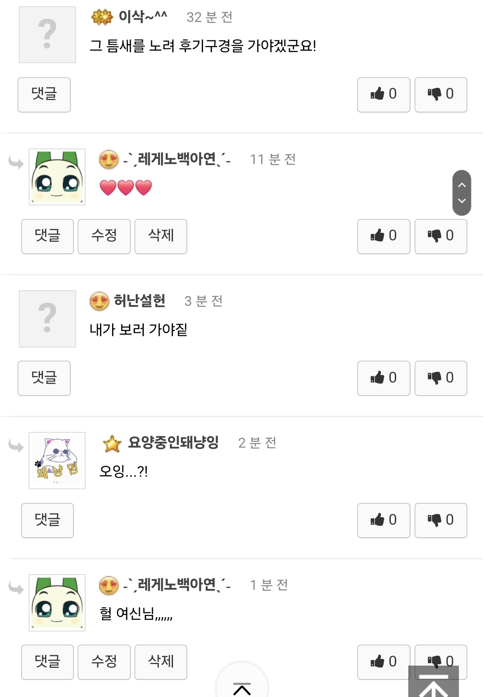Thumbs down the heart emoji comment
Screen dimensions: 484x697
441,236
